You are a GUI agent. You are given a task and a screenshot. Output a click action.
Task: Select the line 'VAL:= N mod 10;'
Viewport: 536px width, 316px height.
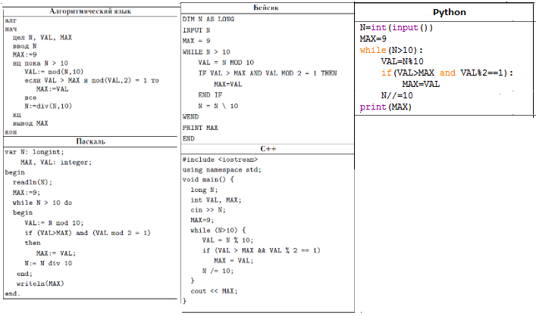coord(54,223)
